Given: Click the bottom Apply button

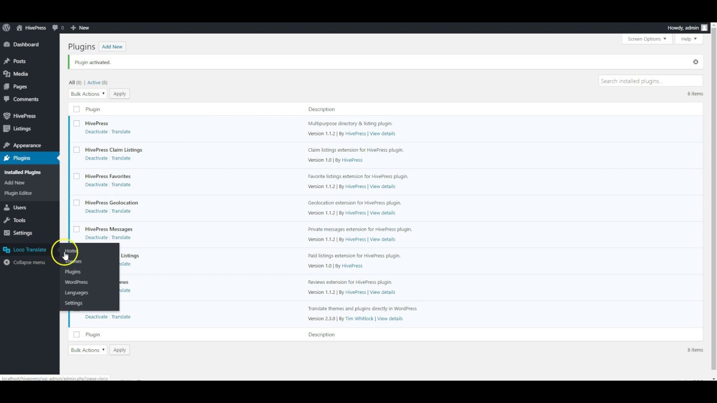Looking at the screenshot, I should (119, 350).
